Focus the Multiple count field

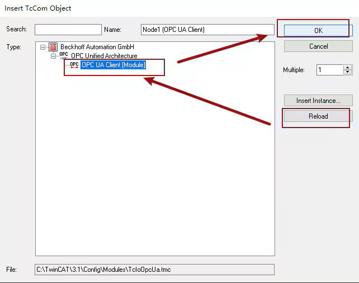pos(329,70)
